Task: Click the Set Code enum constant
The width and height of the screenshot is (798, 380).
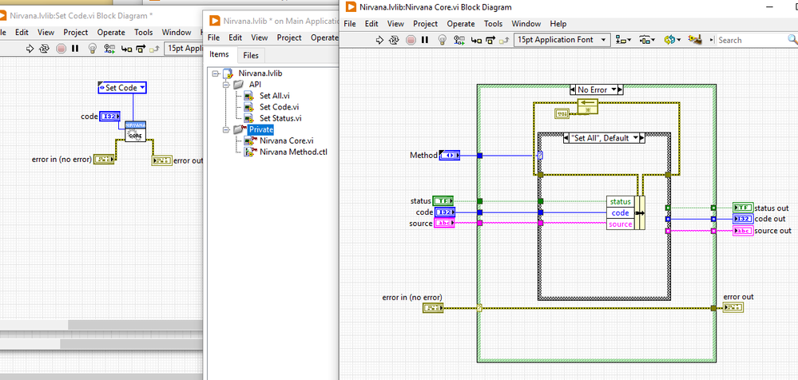Action: (x=122, y=88)
